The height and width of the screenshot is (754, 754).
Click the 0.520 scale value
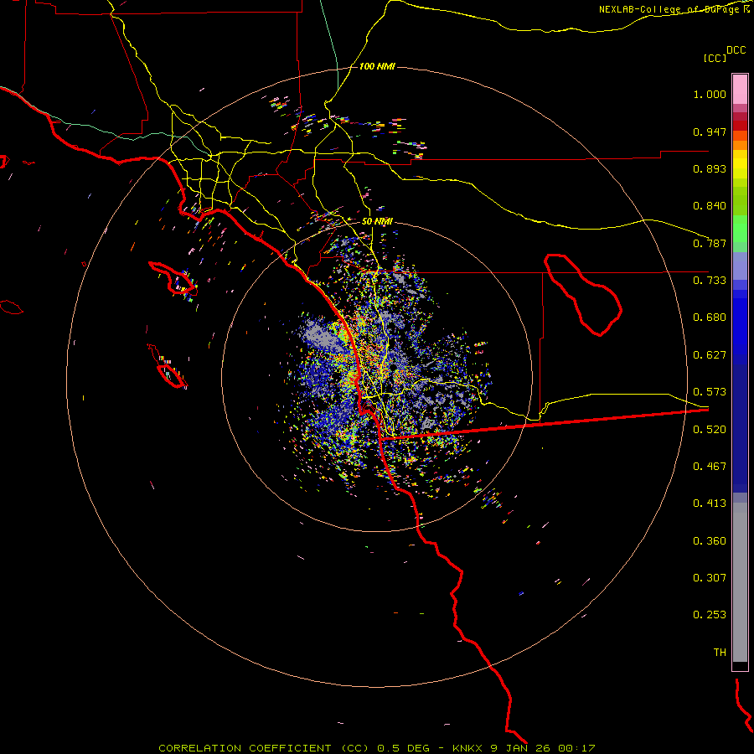(x=710, y=430)
